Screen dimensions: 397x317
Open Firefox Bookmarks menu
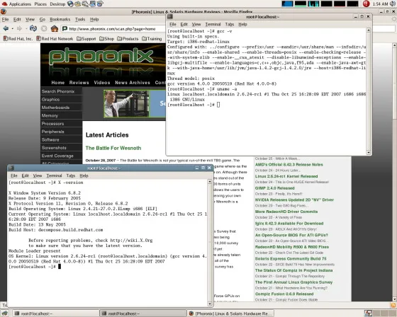tap(60, 19)
